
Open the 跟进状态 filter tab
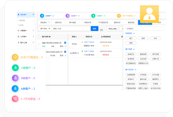tap(58, 22)
